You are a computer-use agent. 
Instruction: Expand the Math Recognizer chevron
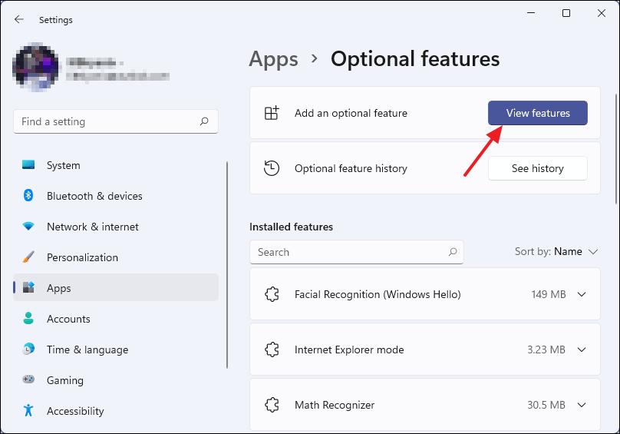click(x=581, y=405)
